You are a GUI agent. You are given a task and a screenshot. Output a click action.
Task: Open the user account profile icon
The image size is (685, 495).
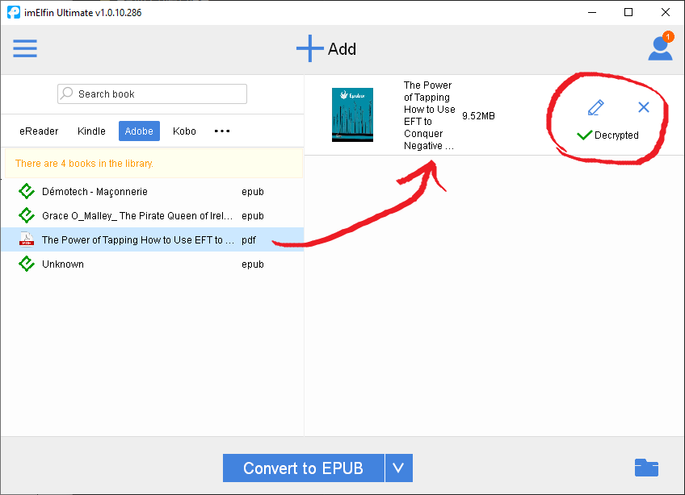(x=660, y=48)
